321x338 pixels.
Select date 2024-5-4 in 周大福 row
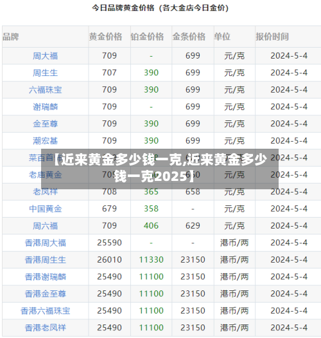click(x=289, y=55)
